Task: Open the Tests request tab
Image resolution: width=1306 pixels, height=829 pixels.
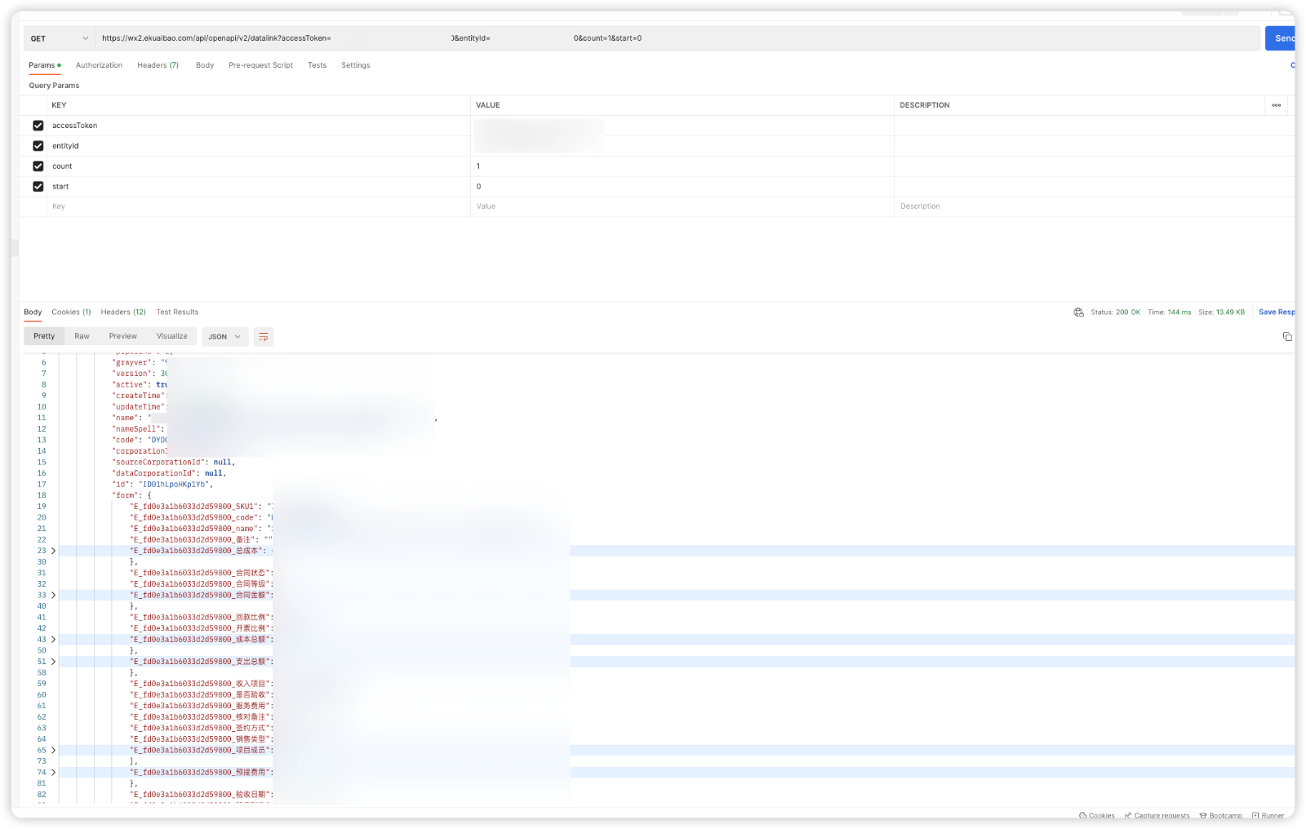Action: pos(317,65)
